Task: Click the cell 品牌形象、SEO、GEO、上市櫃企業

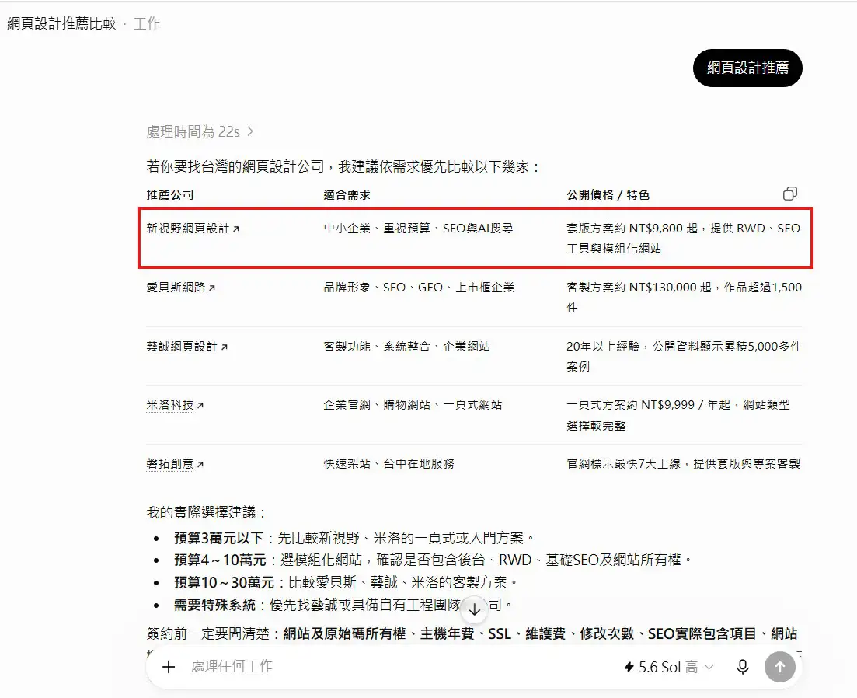Action: pos(419,288)
